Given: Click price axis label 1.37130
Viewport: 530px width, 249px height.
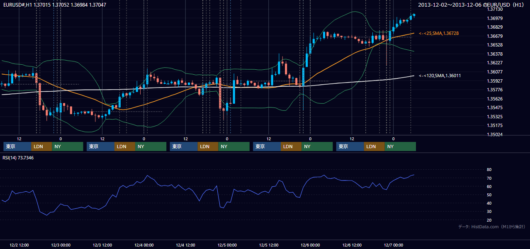Looking at the screenshot, I should tap(495, 9).
